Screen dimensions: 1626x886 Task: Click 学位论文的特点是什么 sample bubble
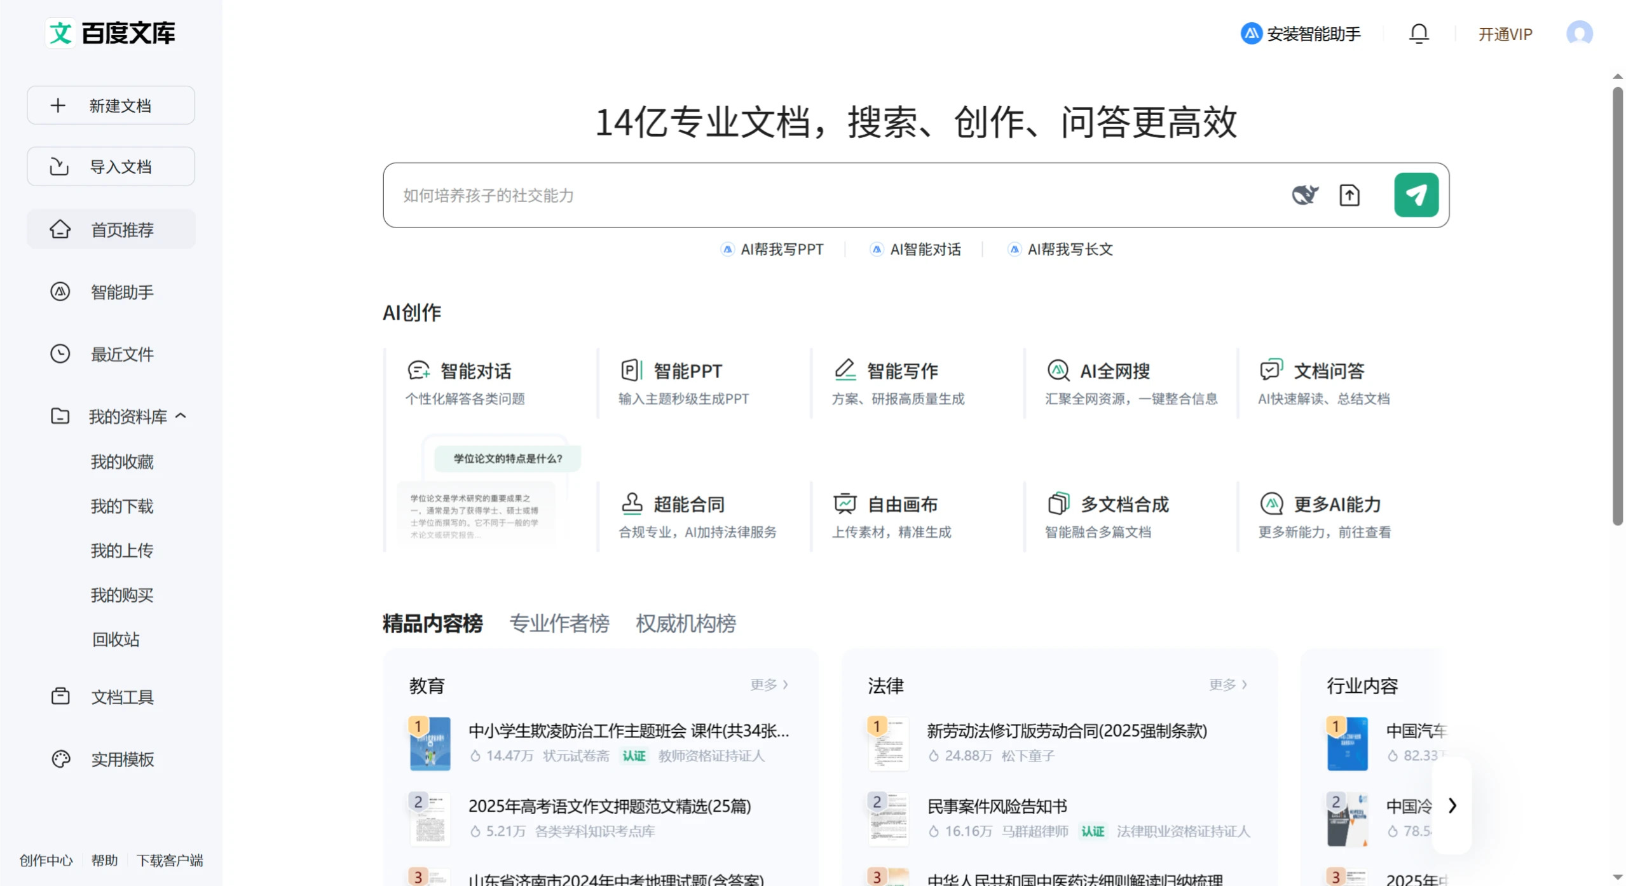click(507, 458)
